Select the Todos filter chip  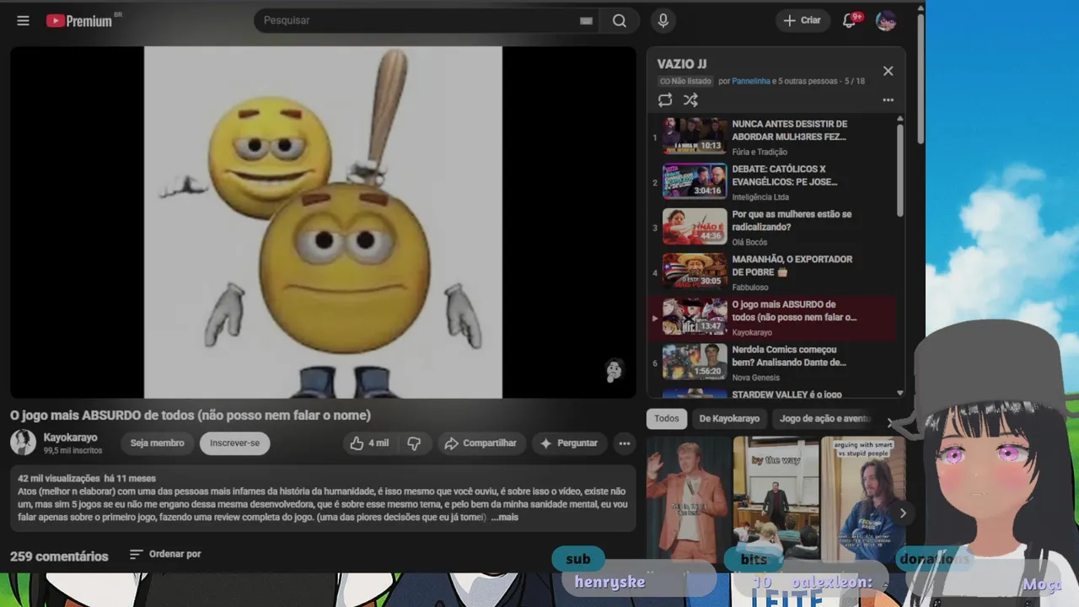click(x=666, y=419)
